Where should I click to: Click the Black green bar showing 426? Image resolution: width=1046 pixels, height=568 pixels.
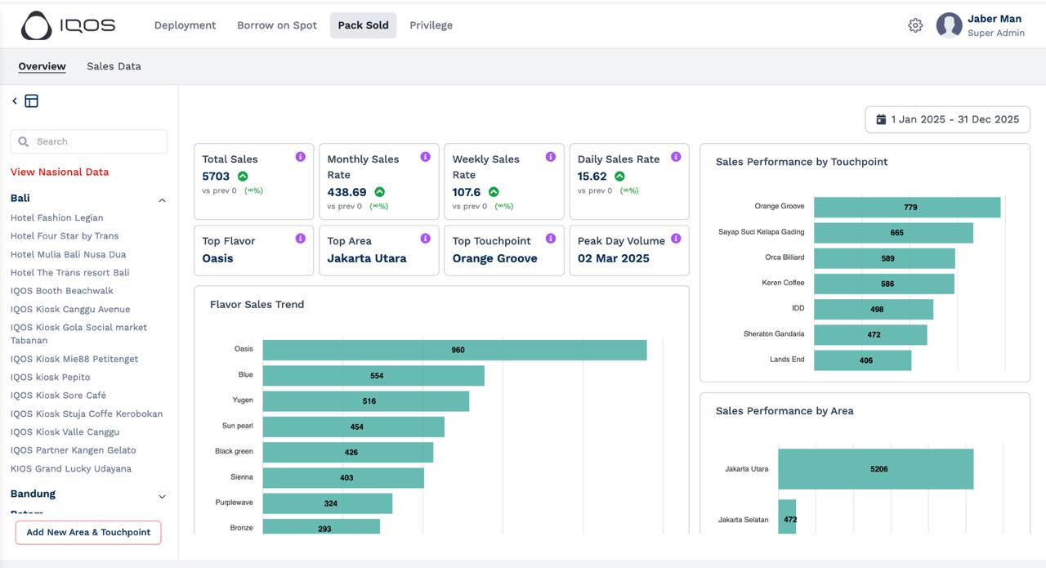[348, 452]
